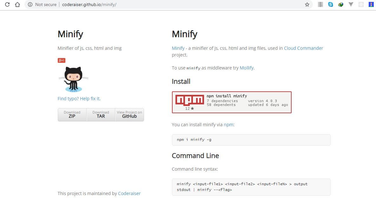Go to the browser home page icon
This screenshot has width=376, height=203.
[x=17, y=4]
